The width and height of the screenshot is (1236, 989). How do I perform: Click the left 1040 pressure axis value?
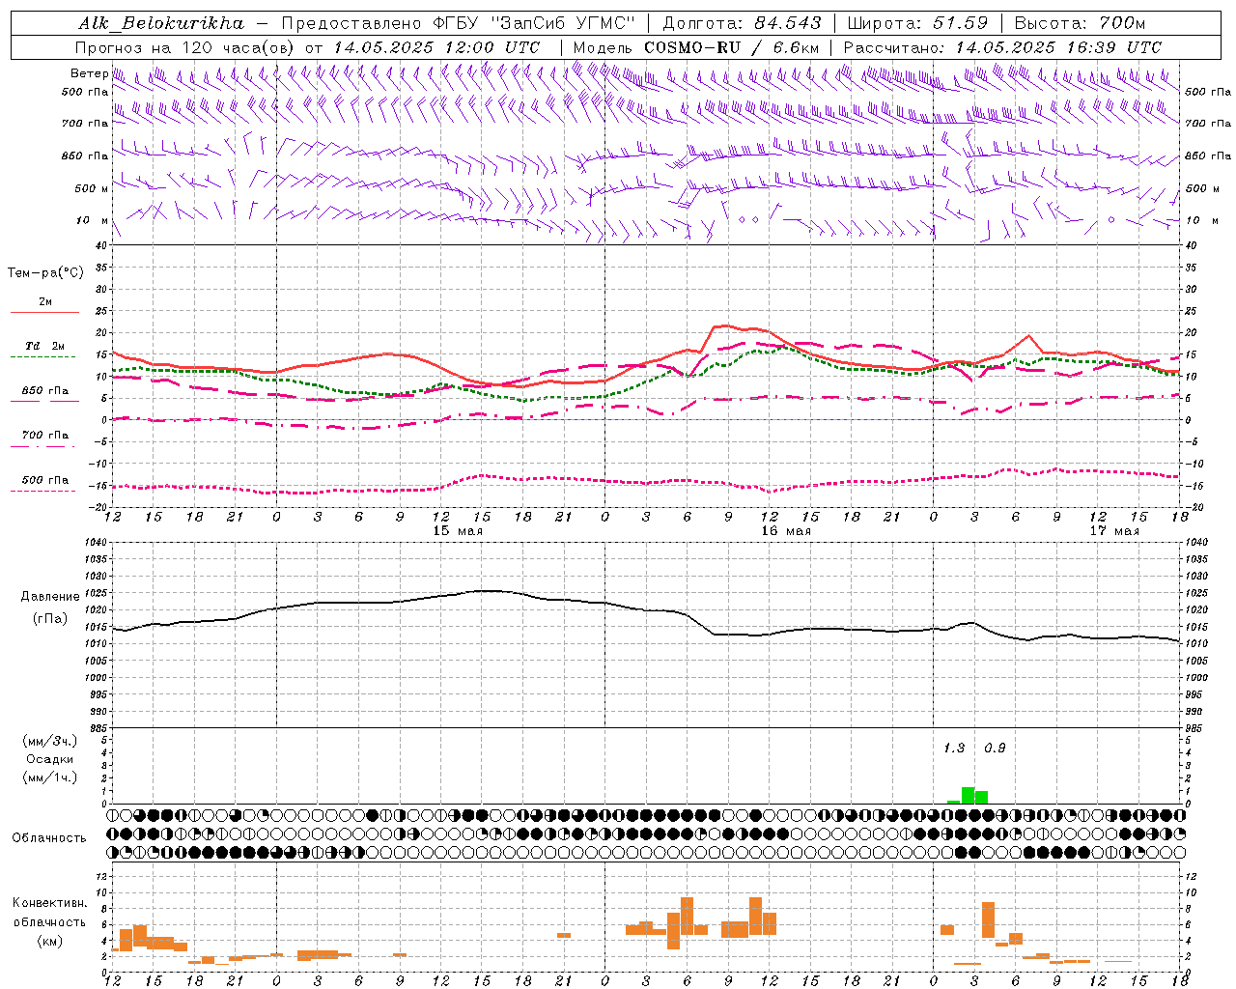(x=95, y=543)
